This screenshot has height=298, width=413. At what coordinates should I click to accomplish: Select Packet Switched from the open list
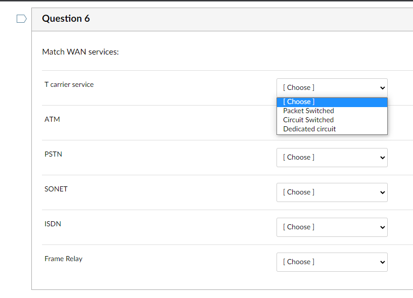(x=332, y=111)
